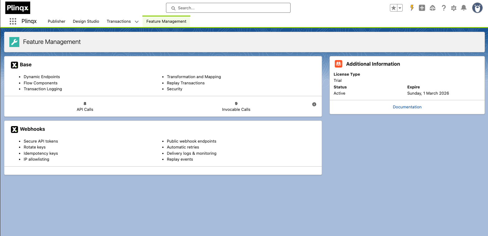Click the Webhooks card X icon
The width and height of the screenshot is (488, 236).
click(x=14, y=129)
